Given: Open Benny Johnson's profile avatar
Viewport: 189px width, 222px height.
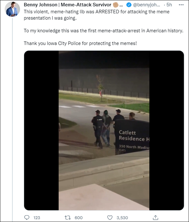Looking at the screenshot, I should click(x=12, y=9).
